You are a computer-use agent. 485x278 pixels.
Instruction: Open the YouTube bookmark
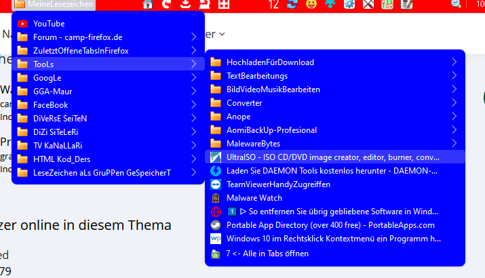pyautogui.click(x=109, y=24)
